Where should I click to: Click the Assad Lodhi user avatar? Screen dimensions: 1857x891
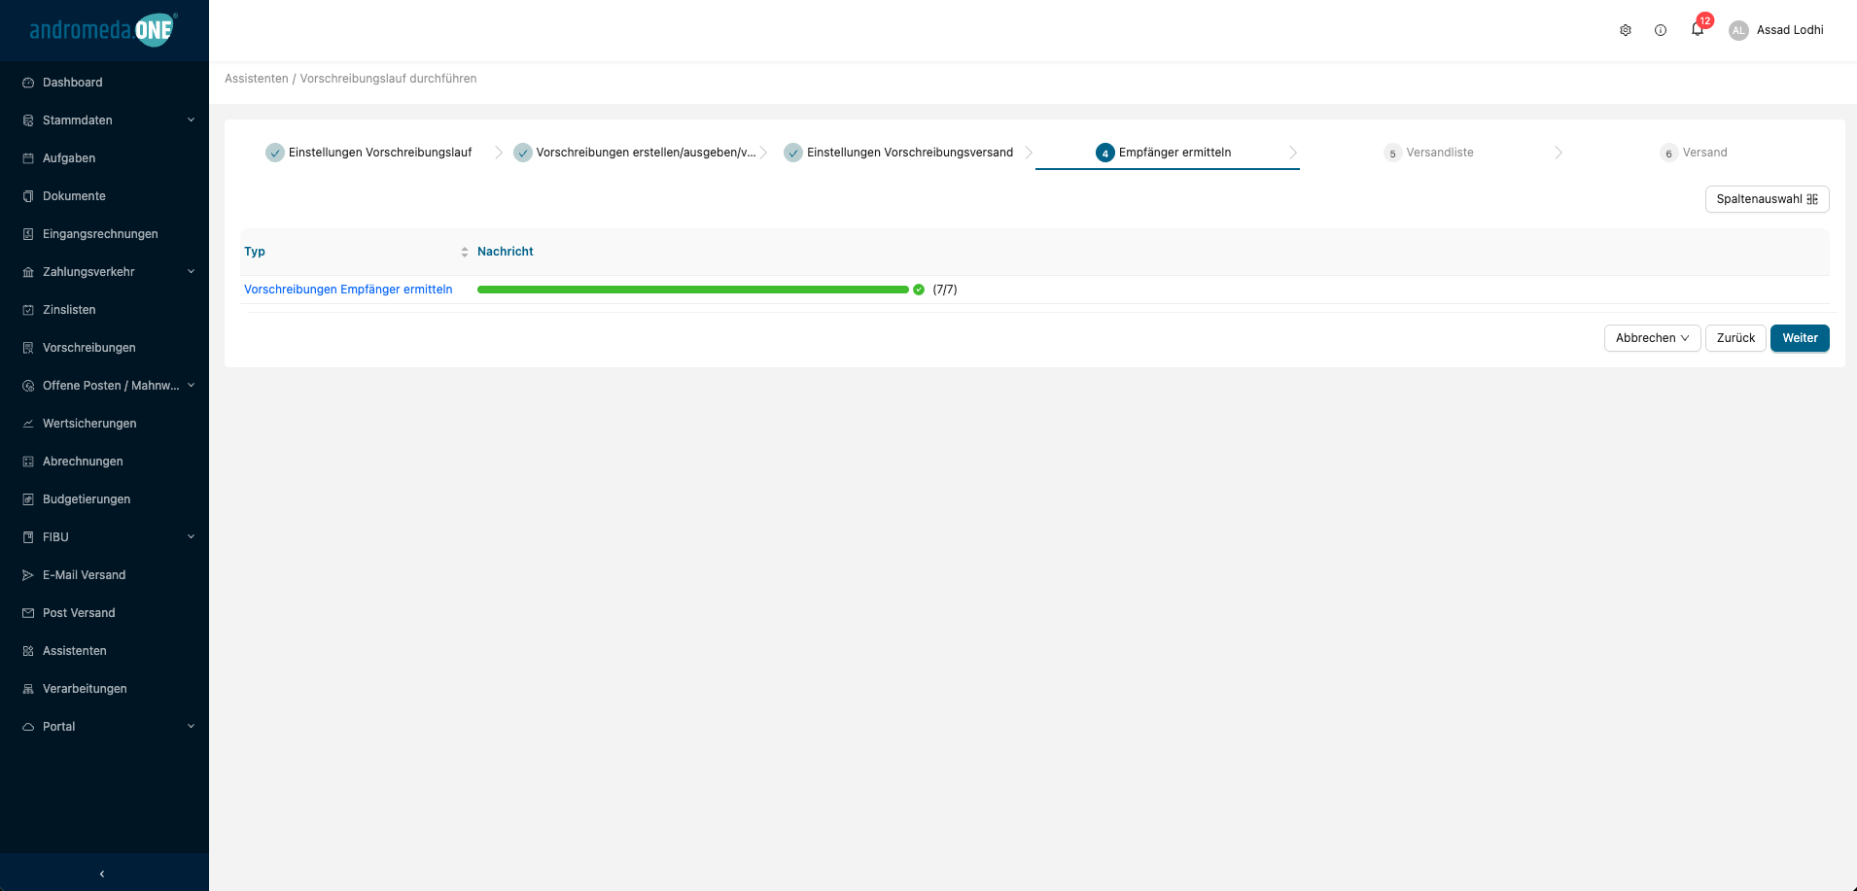pyautogui.click(x=1738, y=30)
